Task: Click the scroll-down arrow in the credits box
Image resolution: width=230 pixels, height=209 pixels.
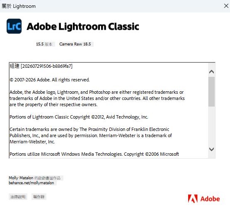Action: click(211, 149)
